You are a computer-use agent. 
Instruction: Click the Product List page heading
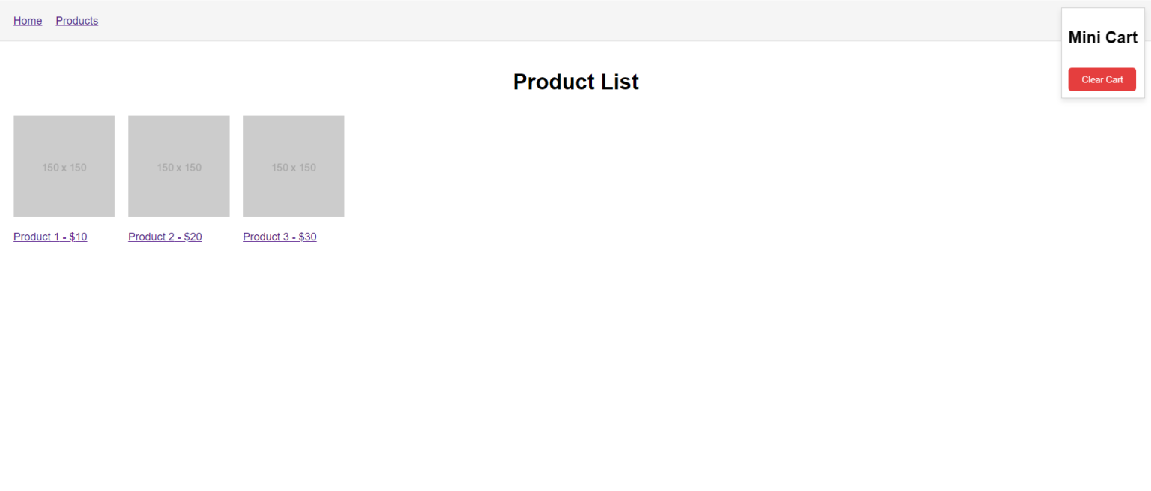pyautogui.click(x=575, y=82)
